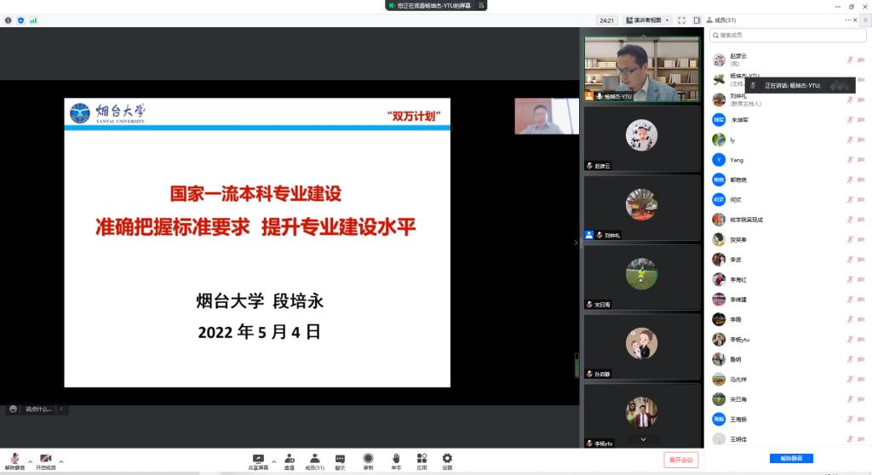Click the meeting info icon
This screenshot has width=872, height=475.
click(x=9, y=20)
